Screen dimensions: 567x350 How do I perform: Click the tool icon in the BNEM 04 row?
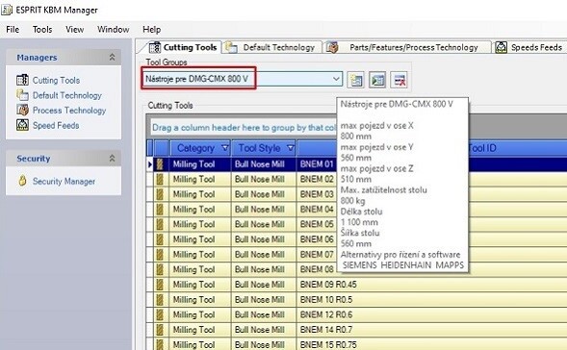(x=160, y=210)
